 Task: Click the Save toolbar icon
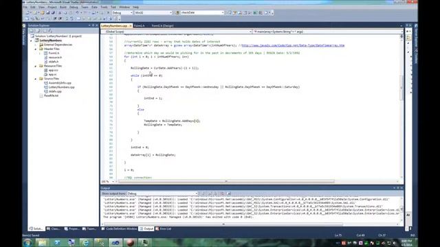pos(47,12)
